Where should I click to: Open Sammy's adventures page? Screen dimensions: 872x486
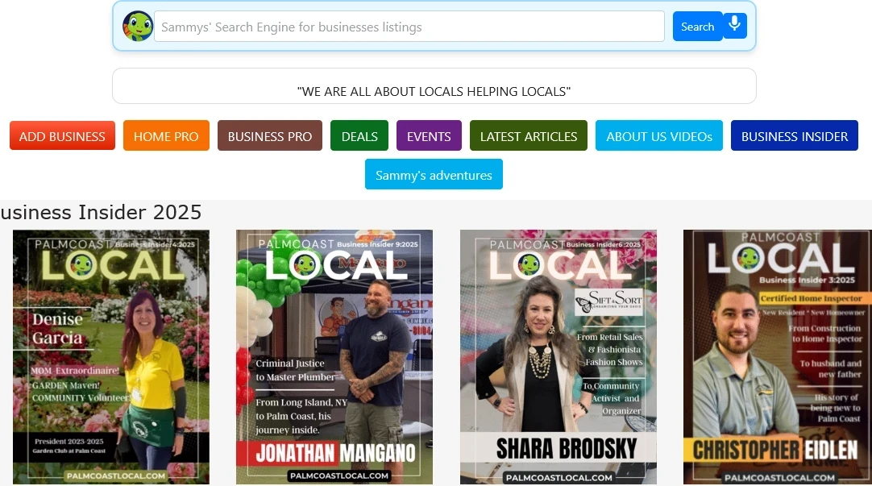[x=434, y=174]
